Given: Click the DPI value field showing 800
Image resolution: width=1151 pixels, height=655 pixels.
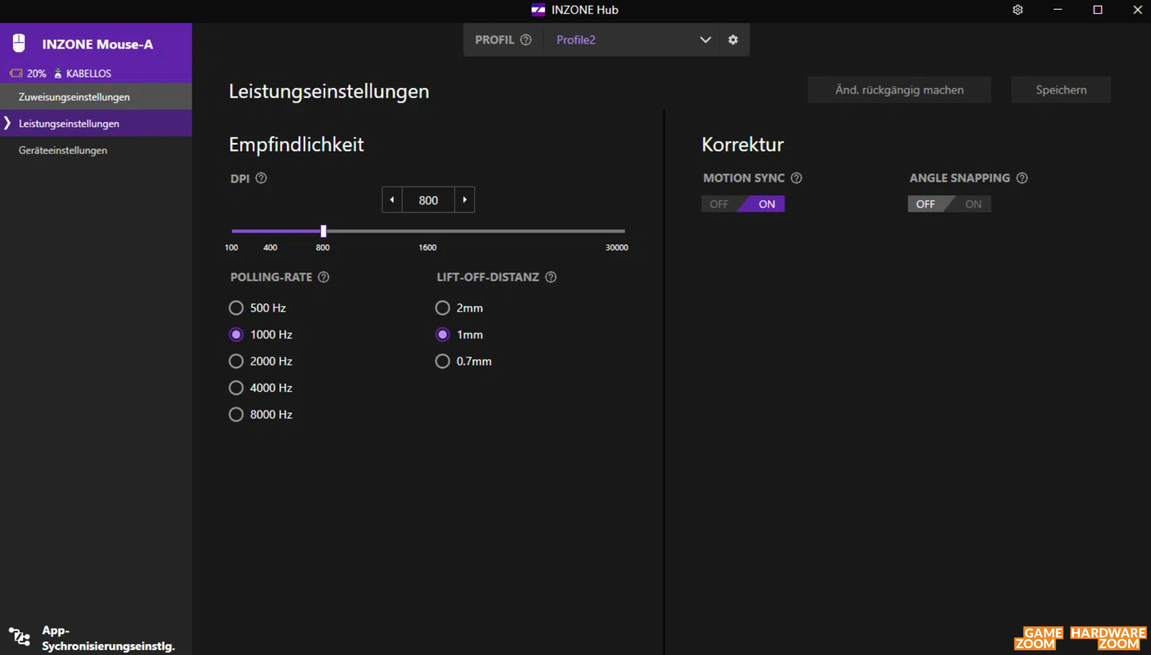Looking at the screenshot, I should (428, 200).
